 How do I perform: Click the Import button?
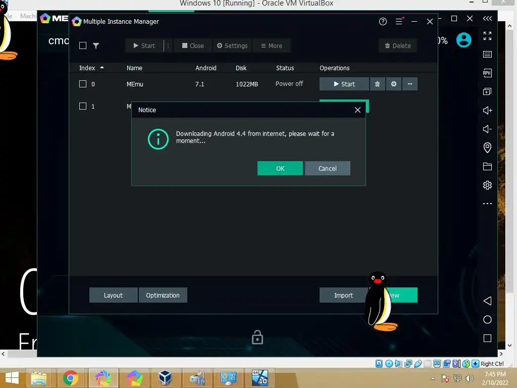343,295
